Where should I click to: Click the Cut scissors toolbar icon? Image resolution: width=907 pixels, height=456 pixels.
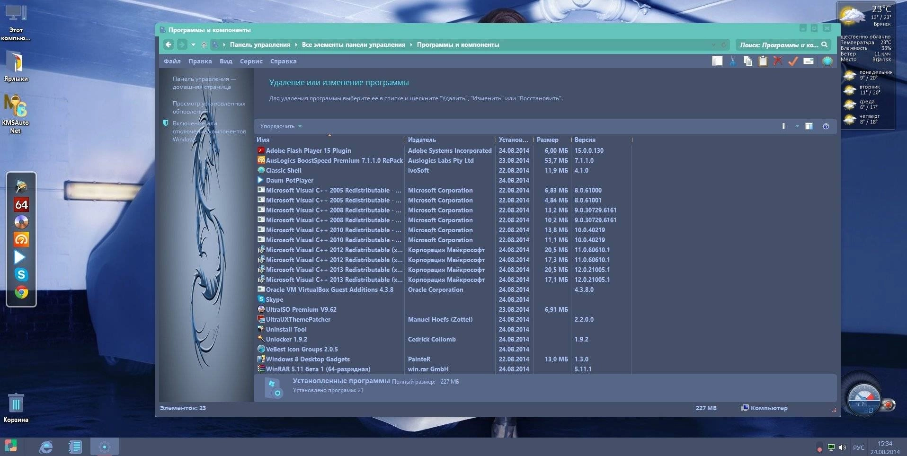733,61
